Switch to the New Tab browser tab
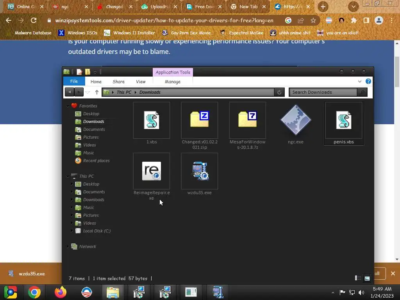Viewport: 400px width, 300px height. click(x=248, y=7)
